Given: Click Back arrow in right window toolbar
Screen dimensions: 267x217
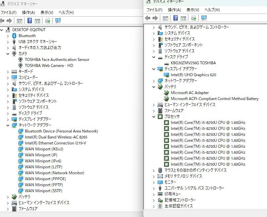Looking at the screenshot, I should [148, 18].
